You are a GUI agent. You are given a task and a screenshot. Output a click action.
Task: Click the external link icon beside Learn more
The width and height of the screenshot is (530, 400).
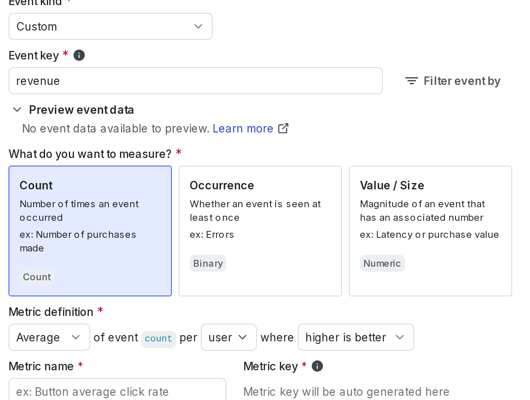[x=283, y=128]
